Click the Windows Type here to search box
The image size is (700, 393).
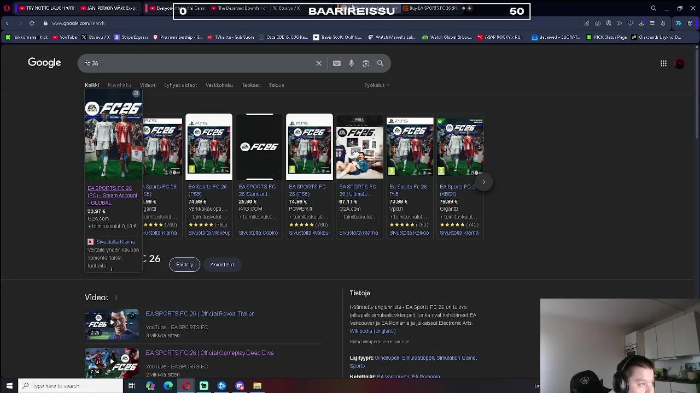71,386
